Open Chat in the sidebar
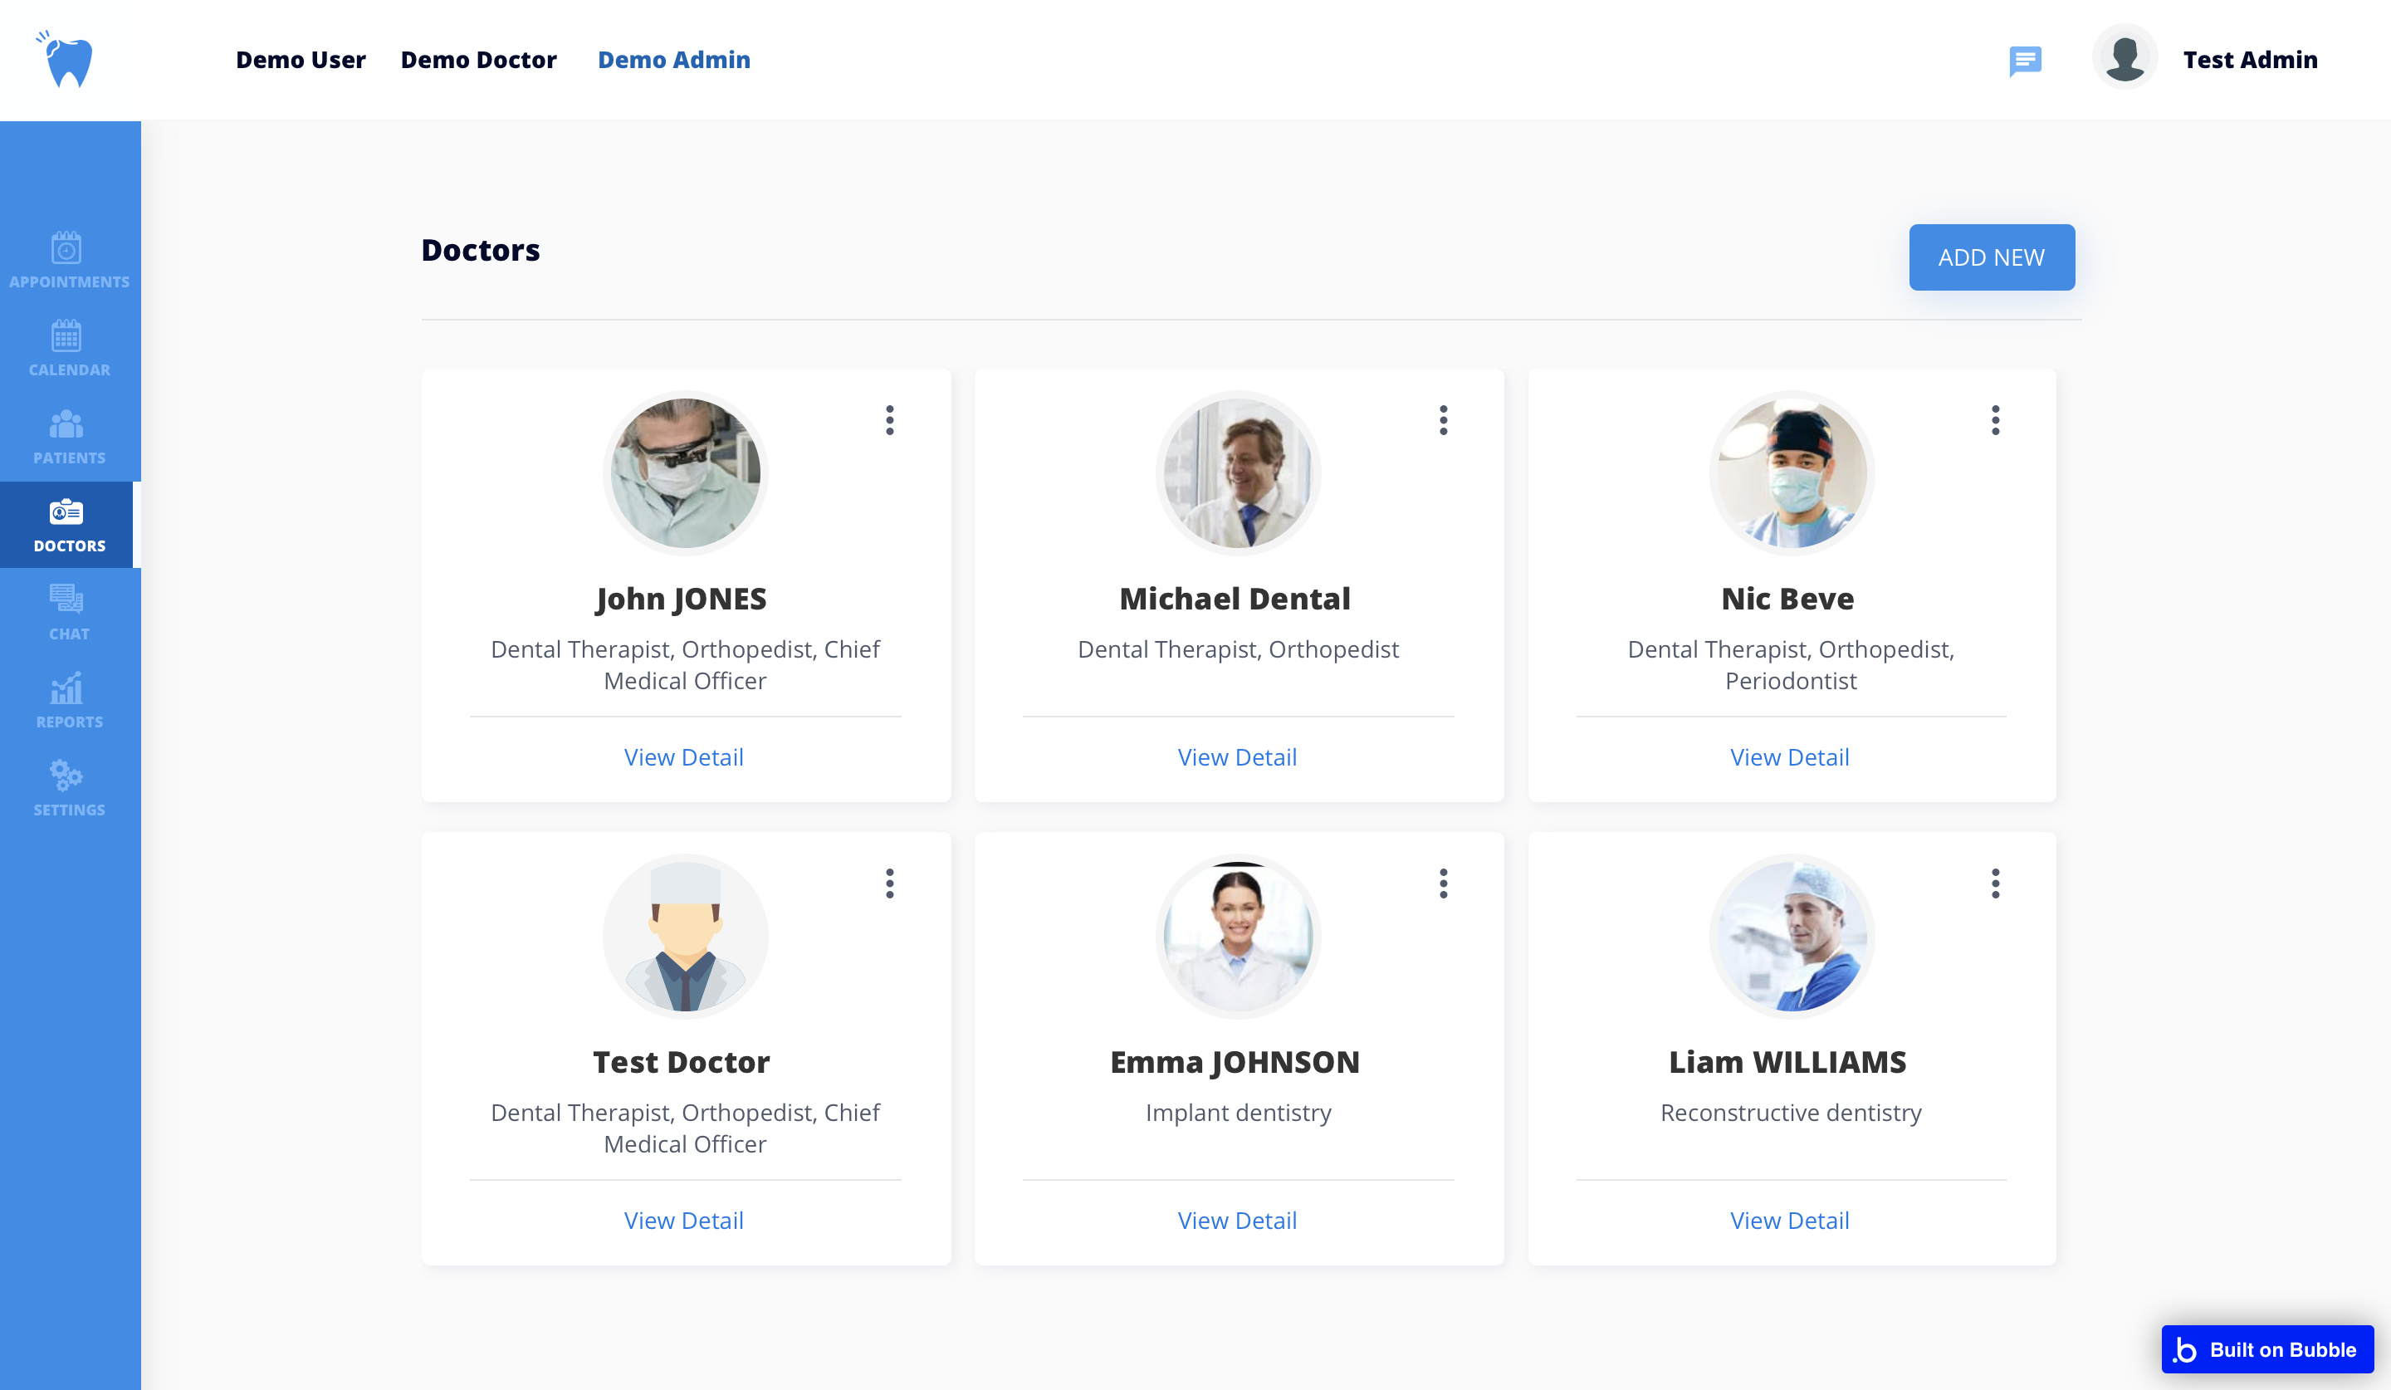Screen dimensions: 2391x1390 69,613
